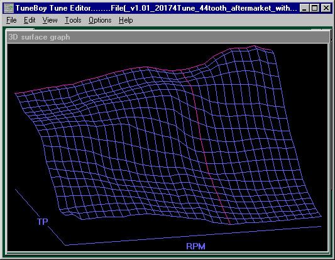
Task: Click the RPM axis label
Action: pos(195,246)
